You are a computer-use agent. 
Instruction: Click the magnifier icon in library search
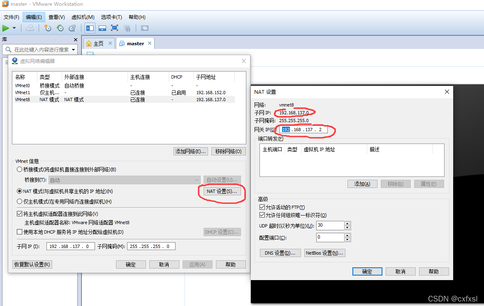coord(8,49)
